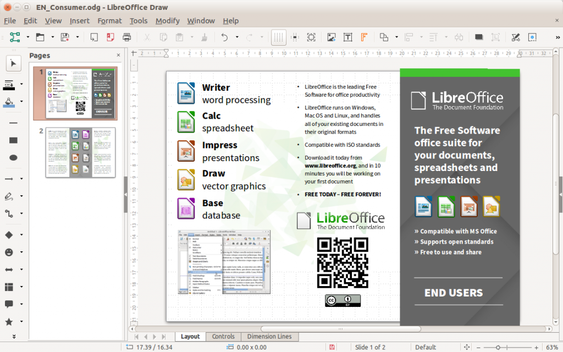This screenshot has width=563, height=352.
Task: Click the last page navigation button
Action: pos(164,336)
